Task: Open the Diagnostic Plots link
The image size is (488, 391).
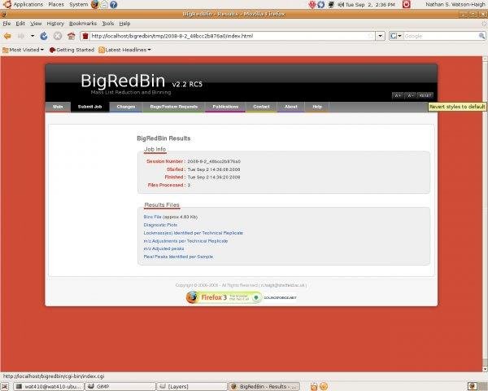Action: 160,225
